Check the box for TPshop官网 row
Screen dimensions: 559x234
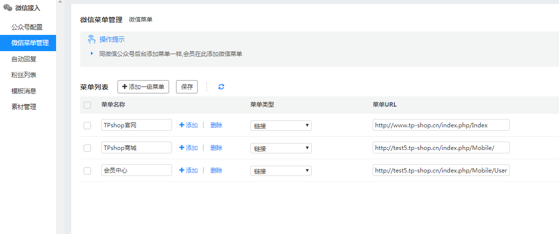[88, 125]
